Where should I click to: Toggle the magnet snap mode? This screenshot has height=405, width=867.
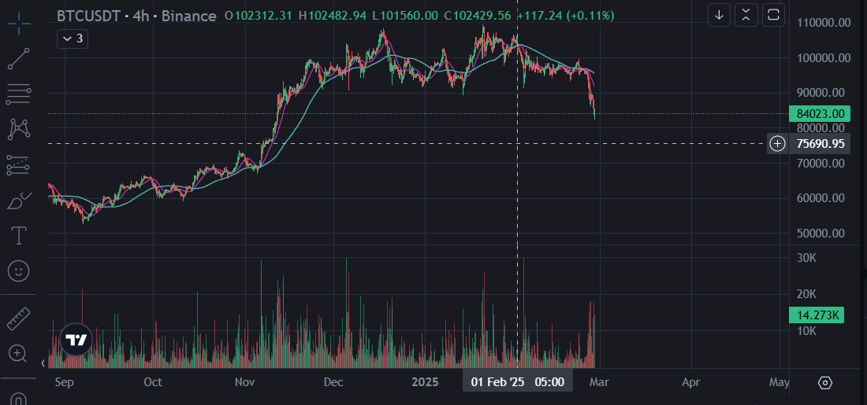pos(18,399)
